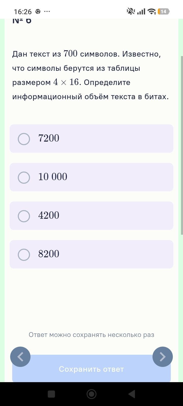Tap the cellular signal bars icon
Viewport: 183px width, 406px height.
click(141, 11)
